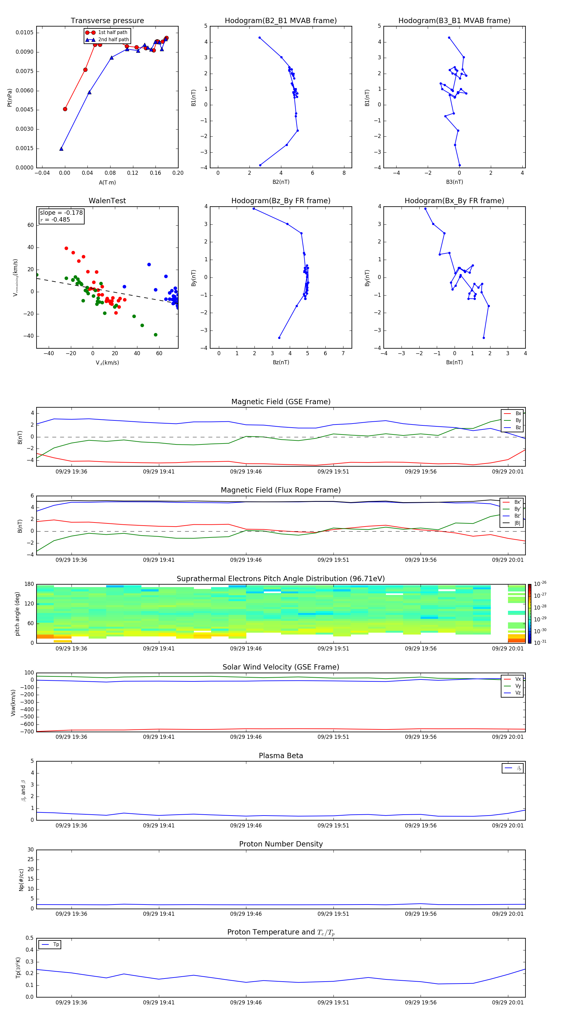Click the 'pitch angle (deg)' axis label
The height and width of the screenshot is (1030, 562).
pyautogui.click(x=17, y=614)
